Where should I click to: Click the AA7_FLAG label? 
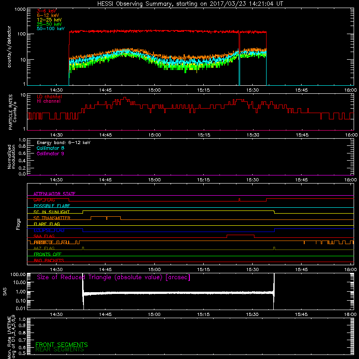click(44, 248)
